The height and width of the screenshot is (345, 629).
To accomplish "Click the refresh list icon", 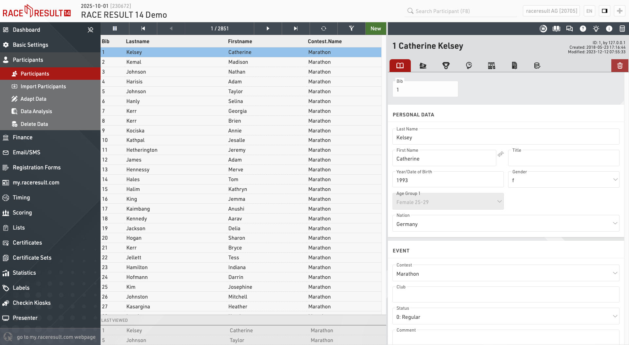I will [323, 28].
